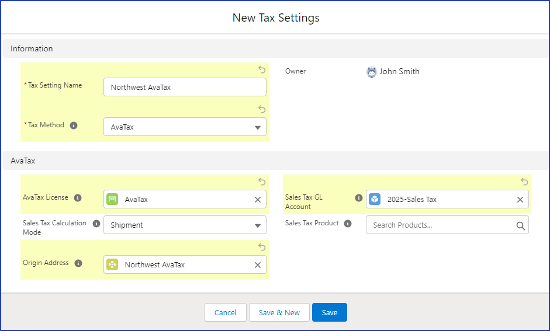Click the blue Save button
The image size is (550, 331).
click(330, 312)
